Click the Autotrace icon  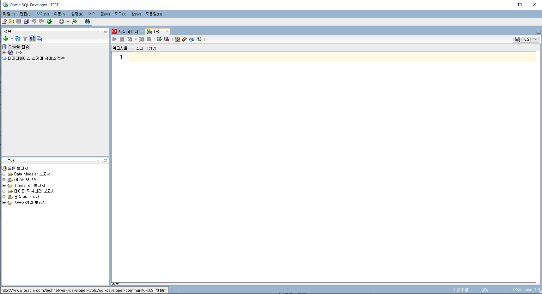tap(142, 39)
